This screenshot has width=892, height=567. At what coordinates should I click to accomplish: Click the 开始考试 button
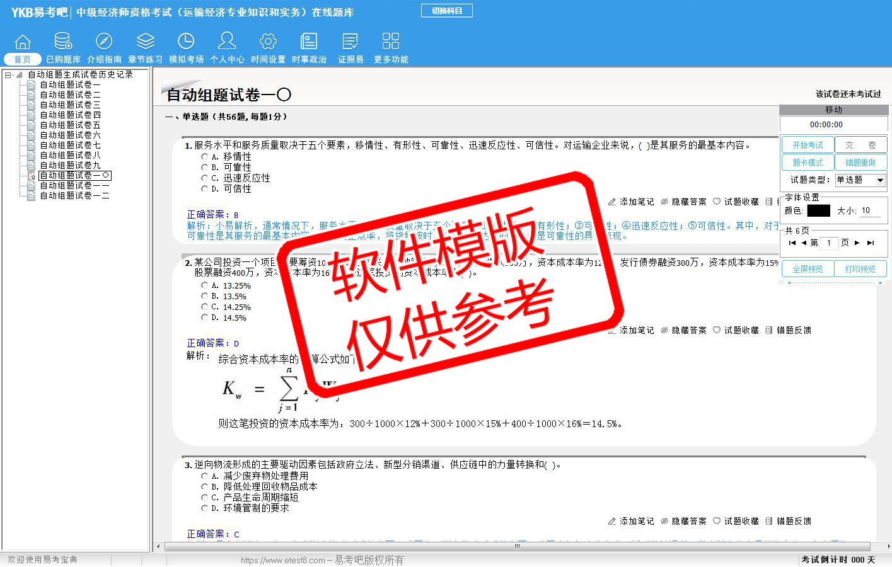(808, 145)
